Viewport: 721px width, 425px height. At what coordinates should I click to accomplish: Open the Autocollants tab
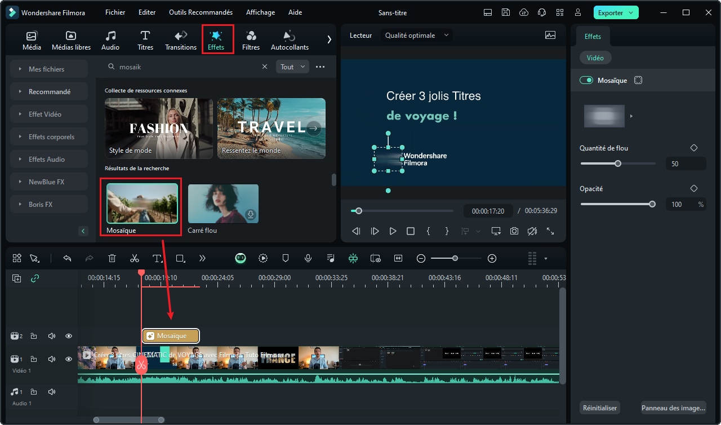coord(290,41)
